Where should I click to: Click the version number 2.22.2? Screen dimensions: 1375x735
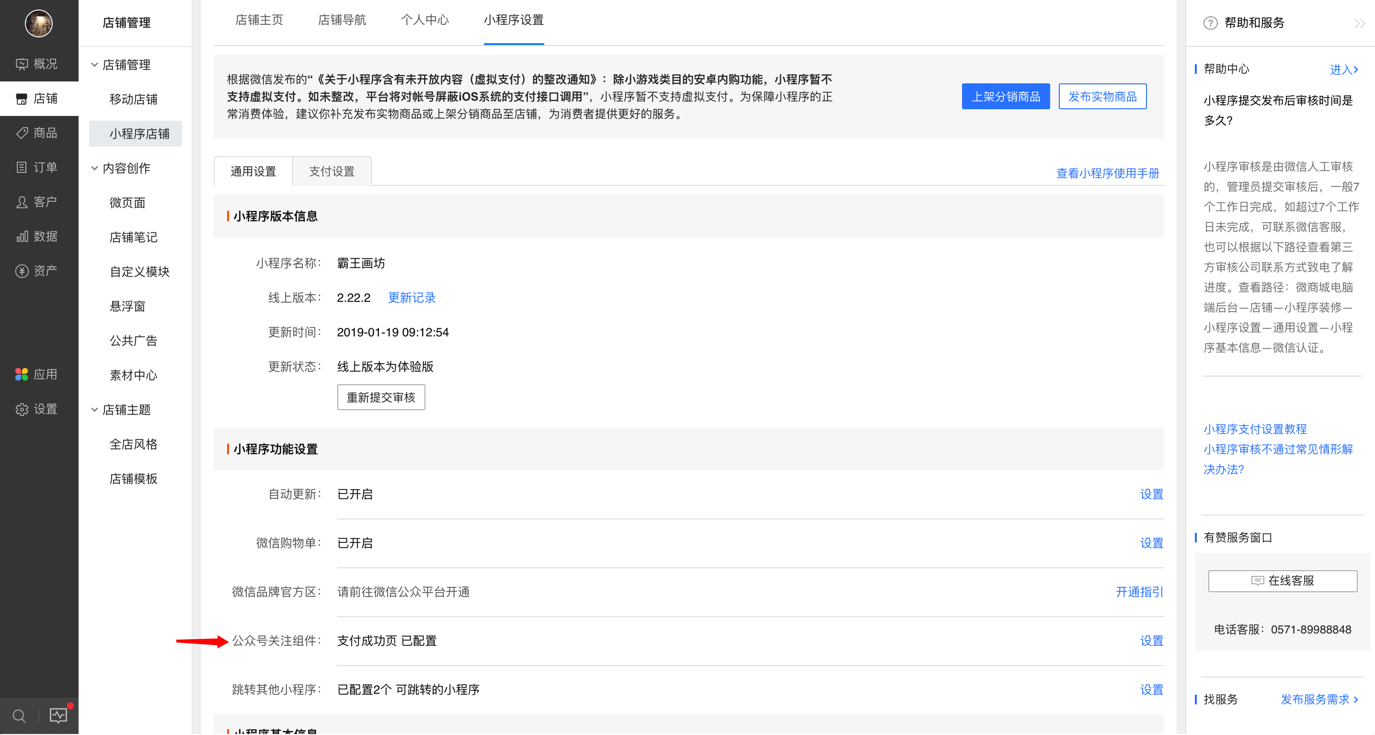point(354,298)
